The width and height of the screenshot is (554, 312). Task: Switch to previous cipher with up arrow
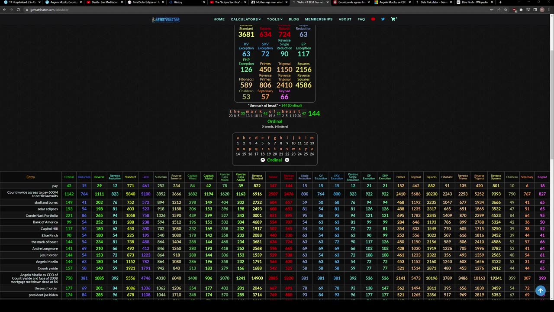(263, 160)
